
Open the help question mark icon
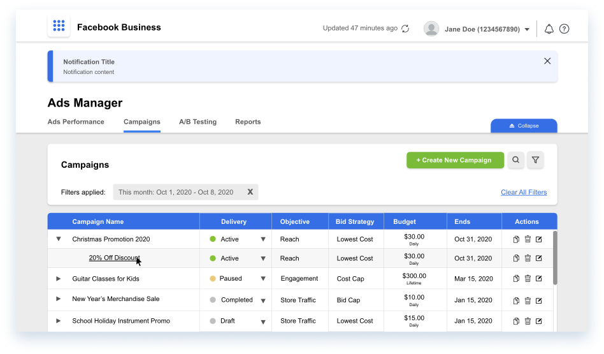click(x=564, y=29)
